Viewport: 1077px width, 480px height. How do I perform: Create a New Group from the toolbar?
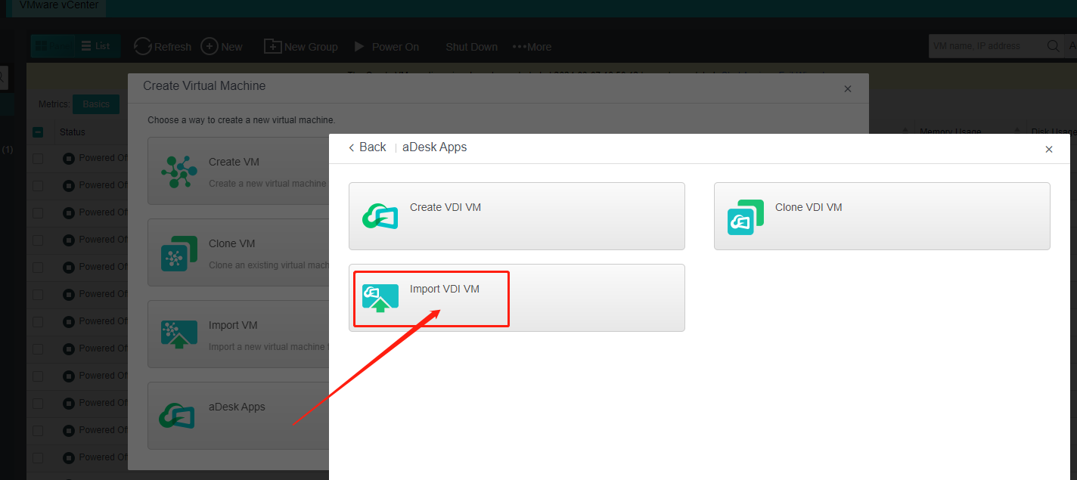301,47
